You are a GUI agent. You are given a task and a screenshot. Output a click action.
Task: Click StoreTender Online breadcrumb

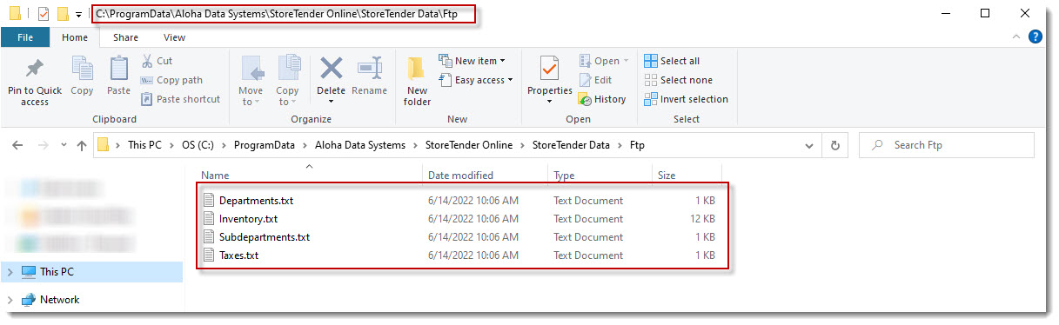tap(470, 145)
